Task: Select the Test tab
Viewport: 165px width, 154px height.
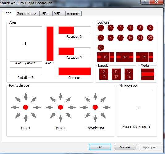Action: [x=9, y=13]
